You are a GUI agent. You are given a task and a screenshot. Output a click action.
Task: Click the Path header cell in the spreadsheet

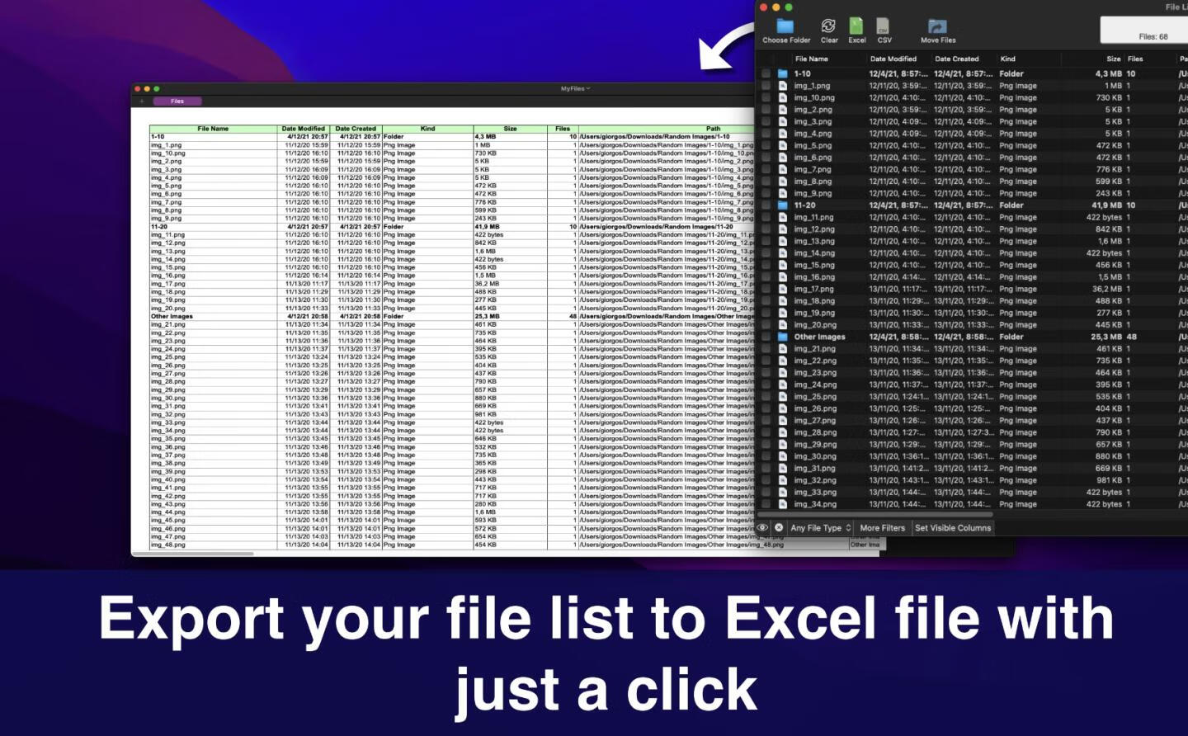(713, 129)
